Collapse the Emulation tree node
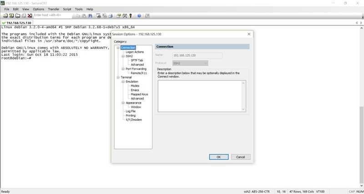This screenshot has height=194, width=364. (x=123, y=82)
